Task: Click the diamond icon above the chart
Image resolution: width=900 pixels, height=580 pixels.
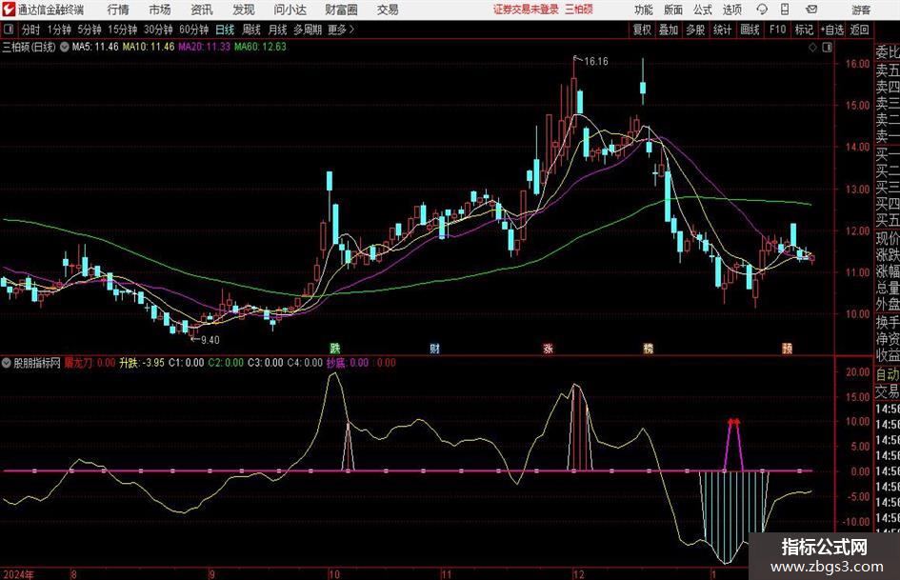Action: tap(812, 48)
